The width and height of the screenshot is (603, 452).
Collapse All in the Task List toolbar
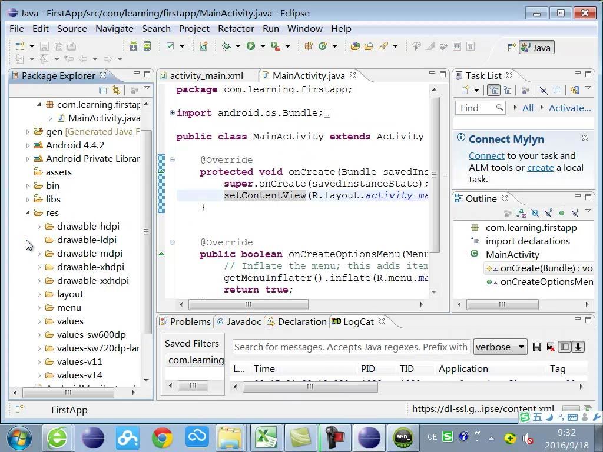pyautogui.click(x=557, y=90)
